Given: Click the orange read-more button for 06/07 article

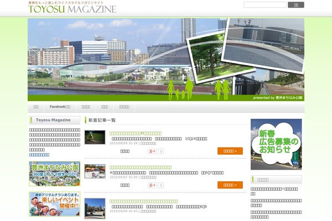Looking at the screenshot, I should pyautogui.click(x=230, y=185).
